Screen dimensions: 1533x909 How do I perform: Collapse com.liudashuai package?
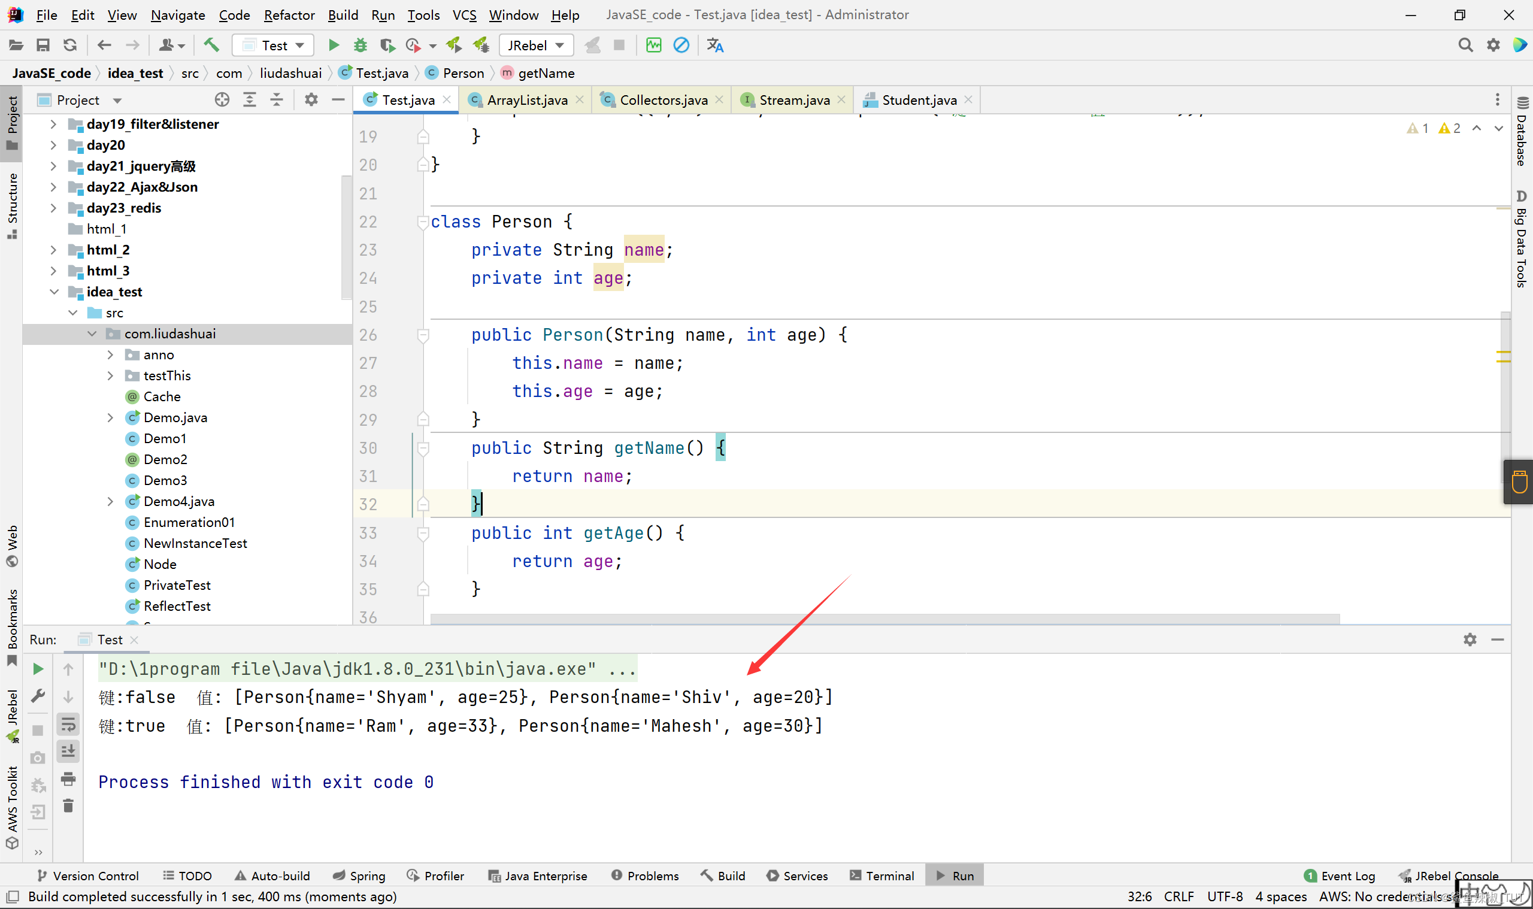92,334
